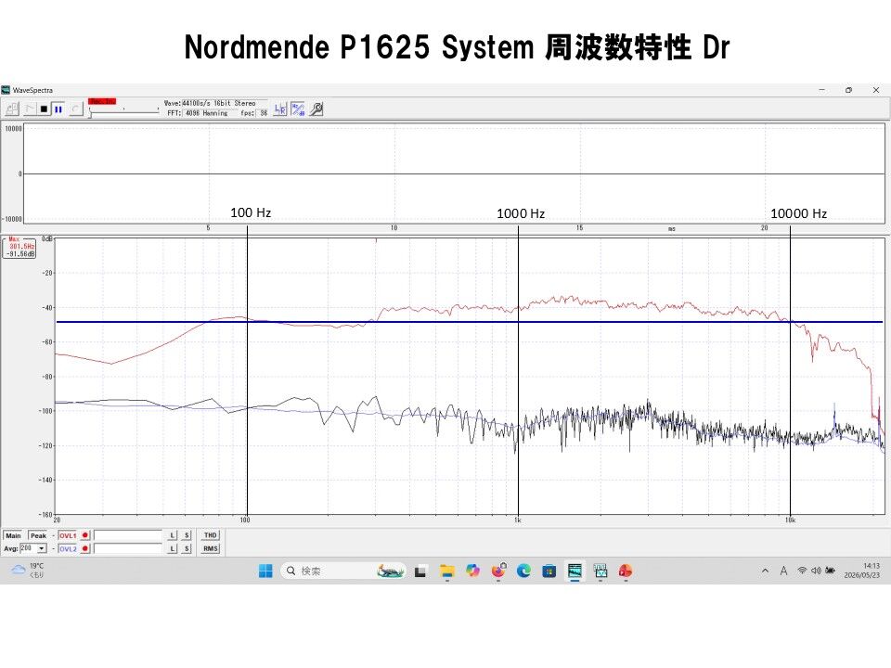Click the red record dot next to OVL1

85,535
